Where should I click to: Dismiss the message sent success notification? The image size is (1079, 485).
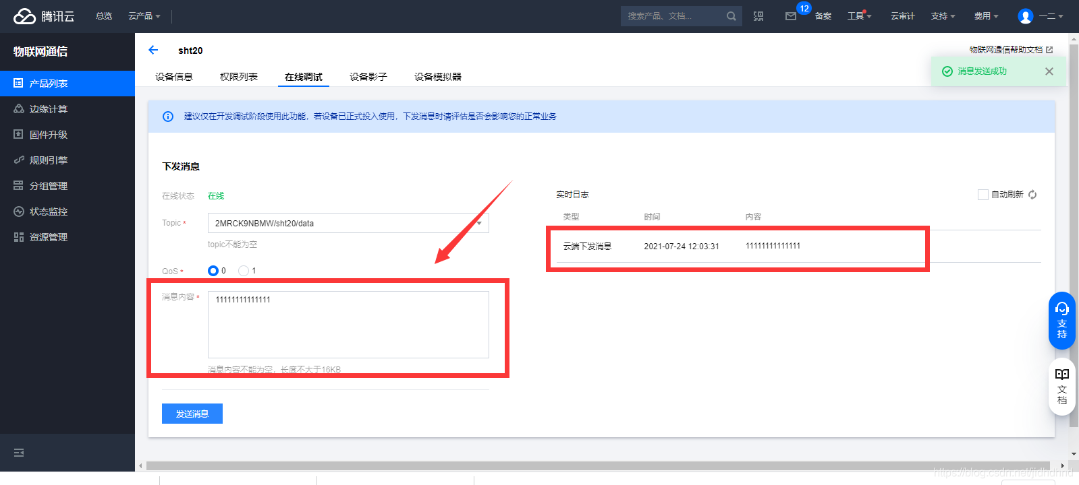pos(1049,71)
